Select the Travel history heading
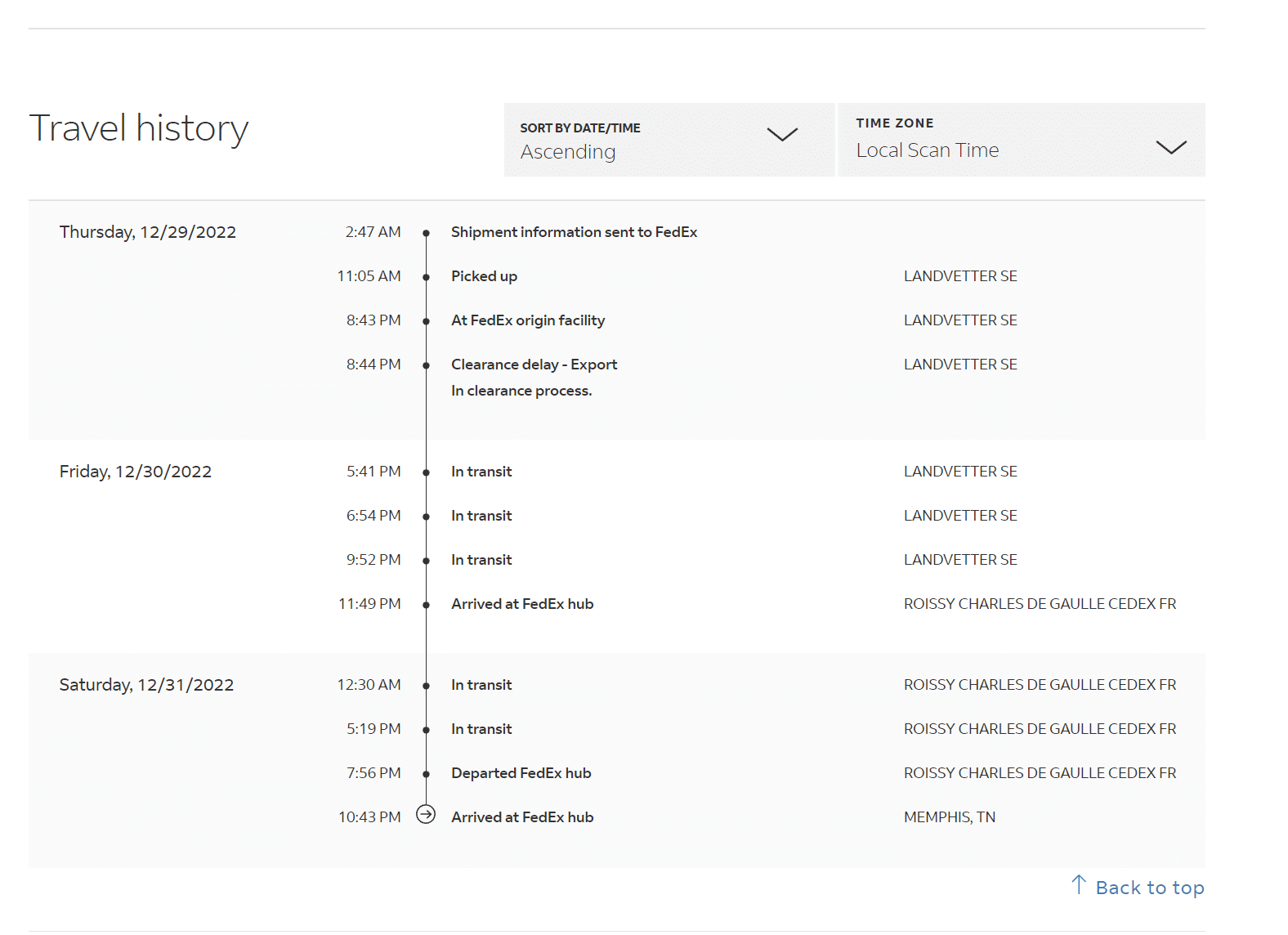 coord(139,128)
